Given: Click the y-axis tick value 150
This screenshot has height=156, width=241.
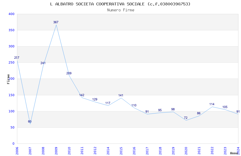Looking at the screenshot, I should 12,95.
